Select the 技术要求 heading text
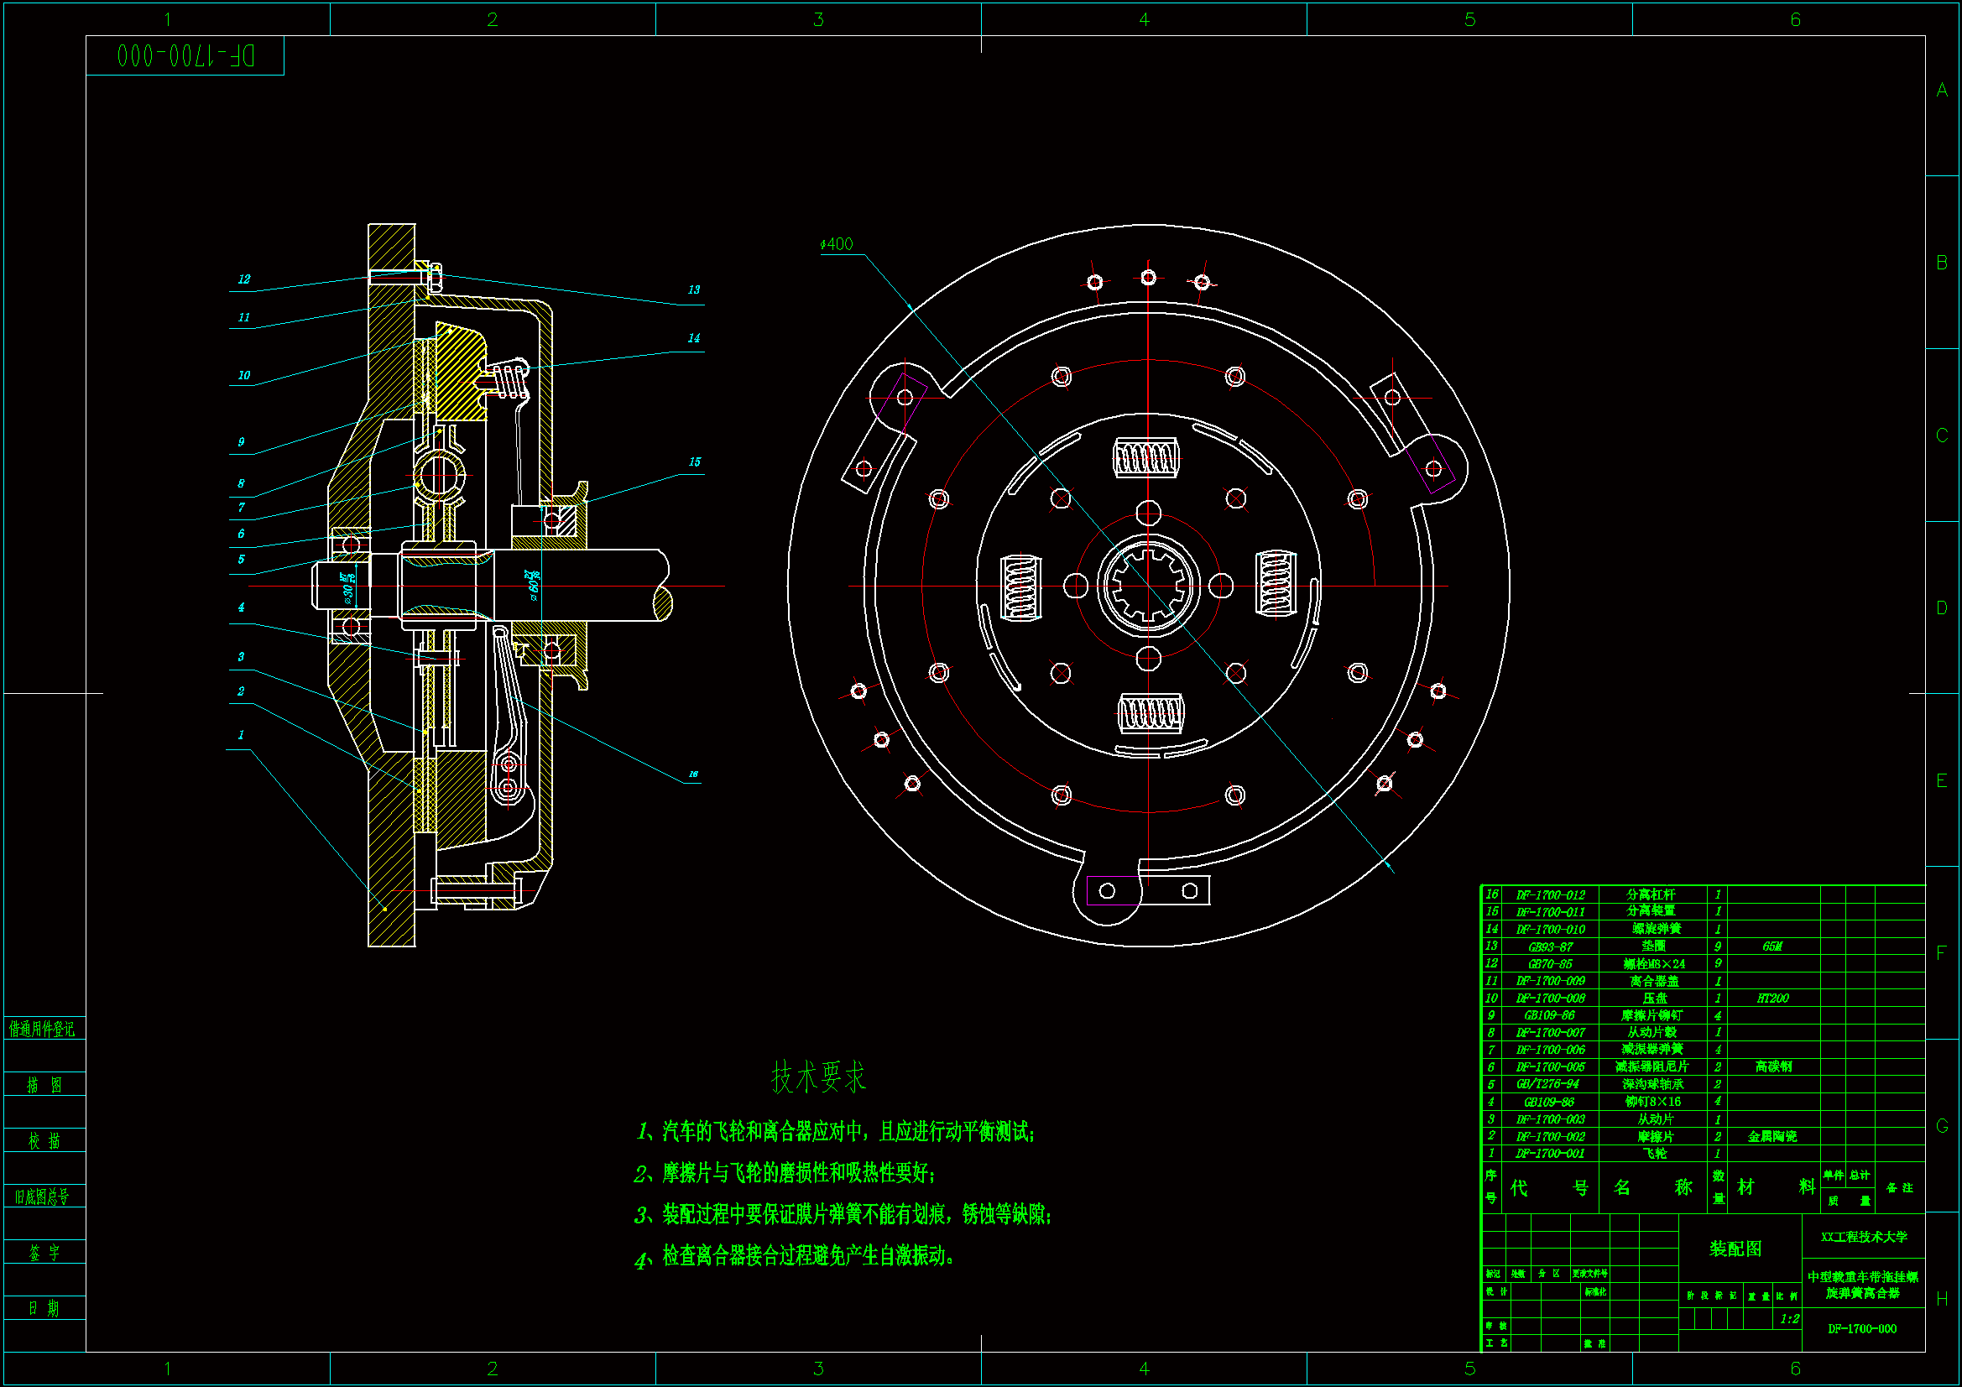This screenshot has height=1387, width=1962. [819, 1077]
